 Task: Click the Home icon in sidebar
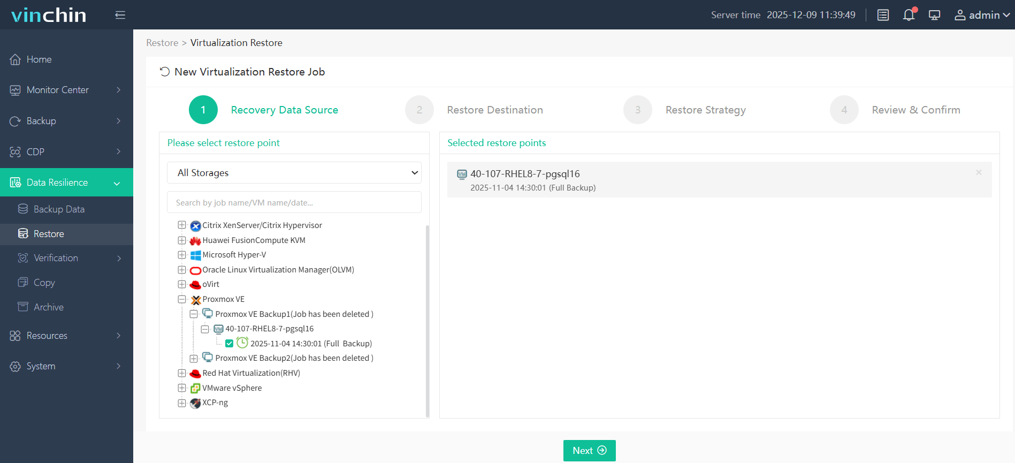tap(16, 59)
